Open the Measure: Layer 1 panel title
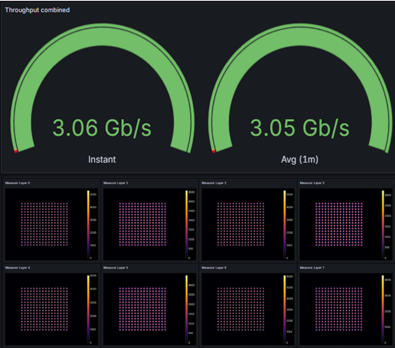 tap(116, 183)
